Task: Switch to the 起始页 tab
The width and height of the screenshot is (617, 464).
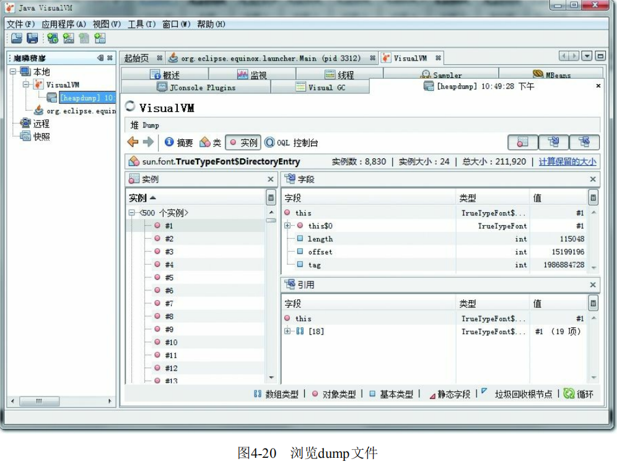Action: coord(136,58)
